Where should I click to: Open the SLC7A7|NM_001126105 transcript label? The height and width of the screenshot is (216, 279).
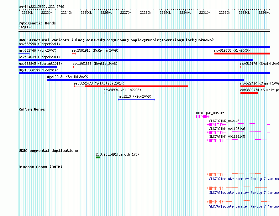pos(227,136)
